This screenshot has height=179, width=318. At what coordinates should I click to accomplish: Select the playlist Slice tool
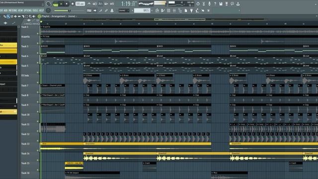click(23, 16)
